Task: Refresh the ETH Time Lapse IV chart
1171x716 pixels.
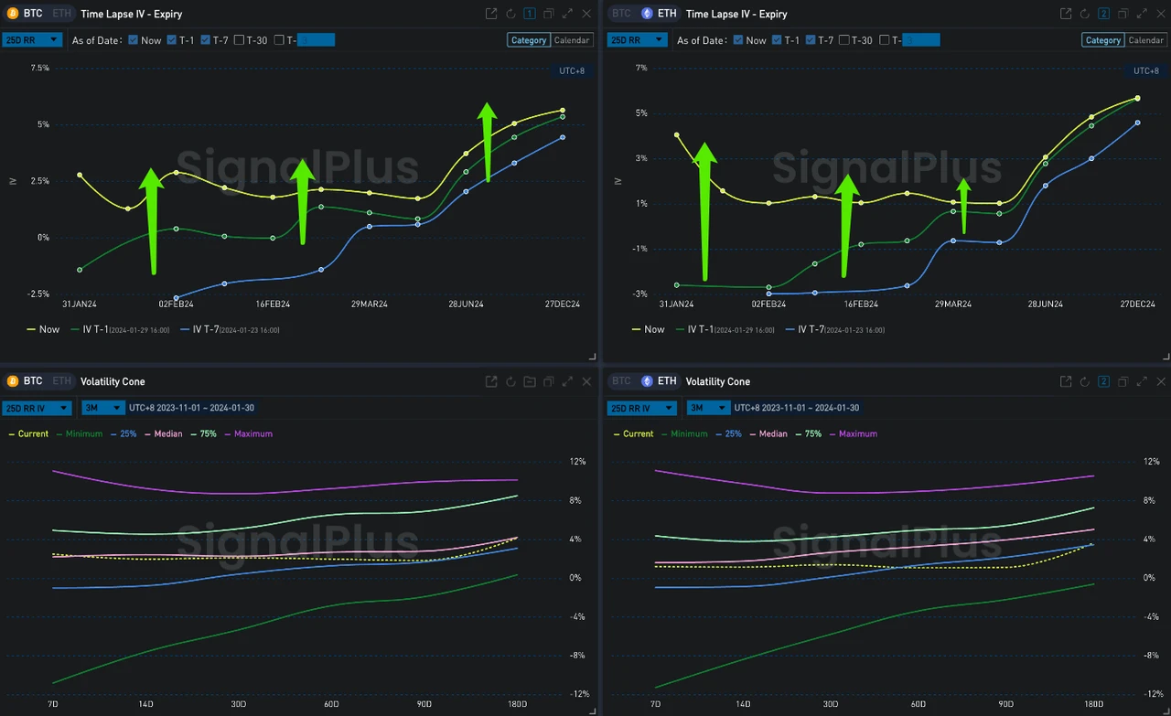Action: tap(1085, 14)
